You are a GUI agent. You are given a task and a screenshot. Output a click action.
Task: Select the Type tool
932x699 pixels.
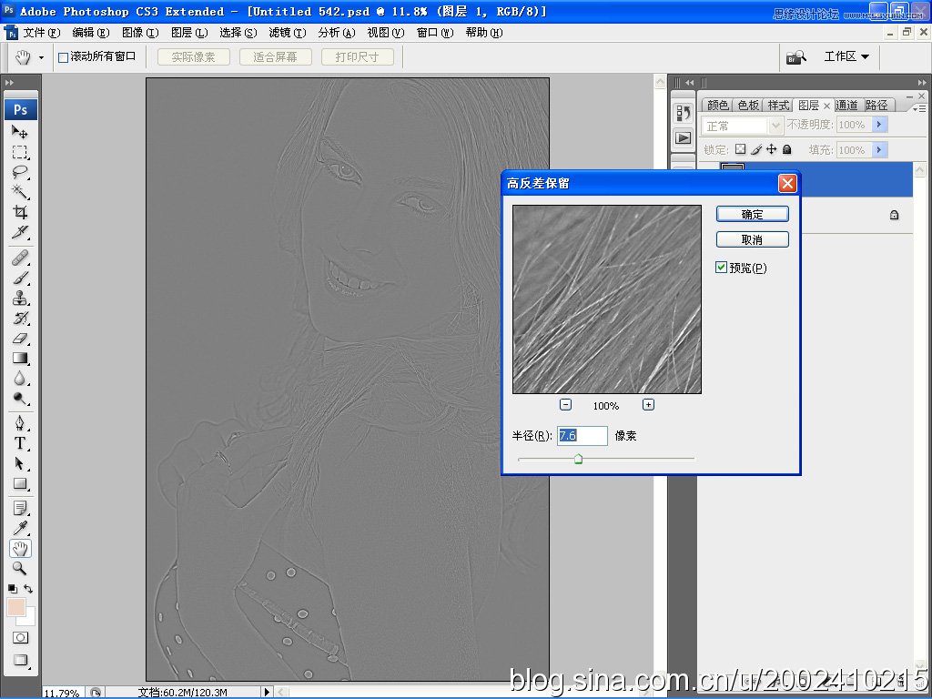[x=20, y=443]
